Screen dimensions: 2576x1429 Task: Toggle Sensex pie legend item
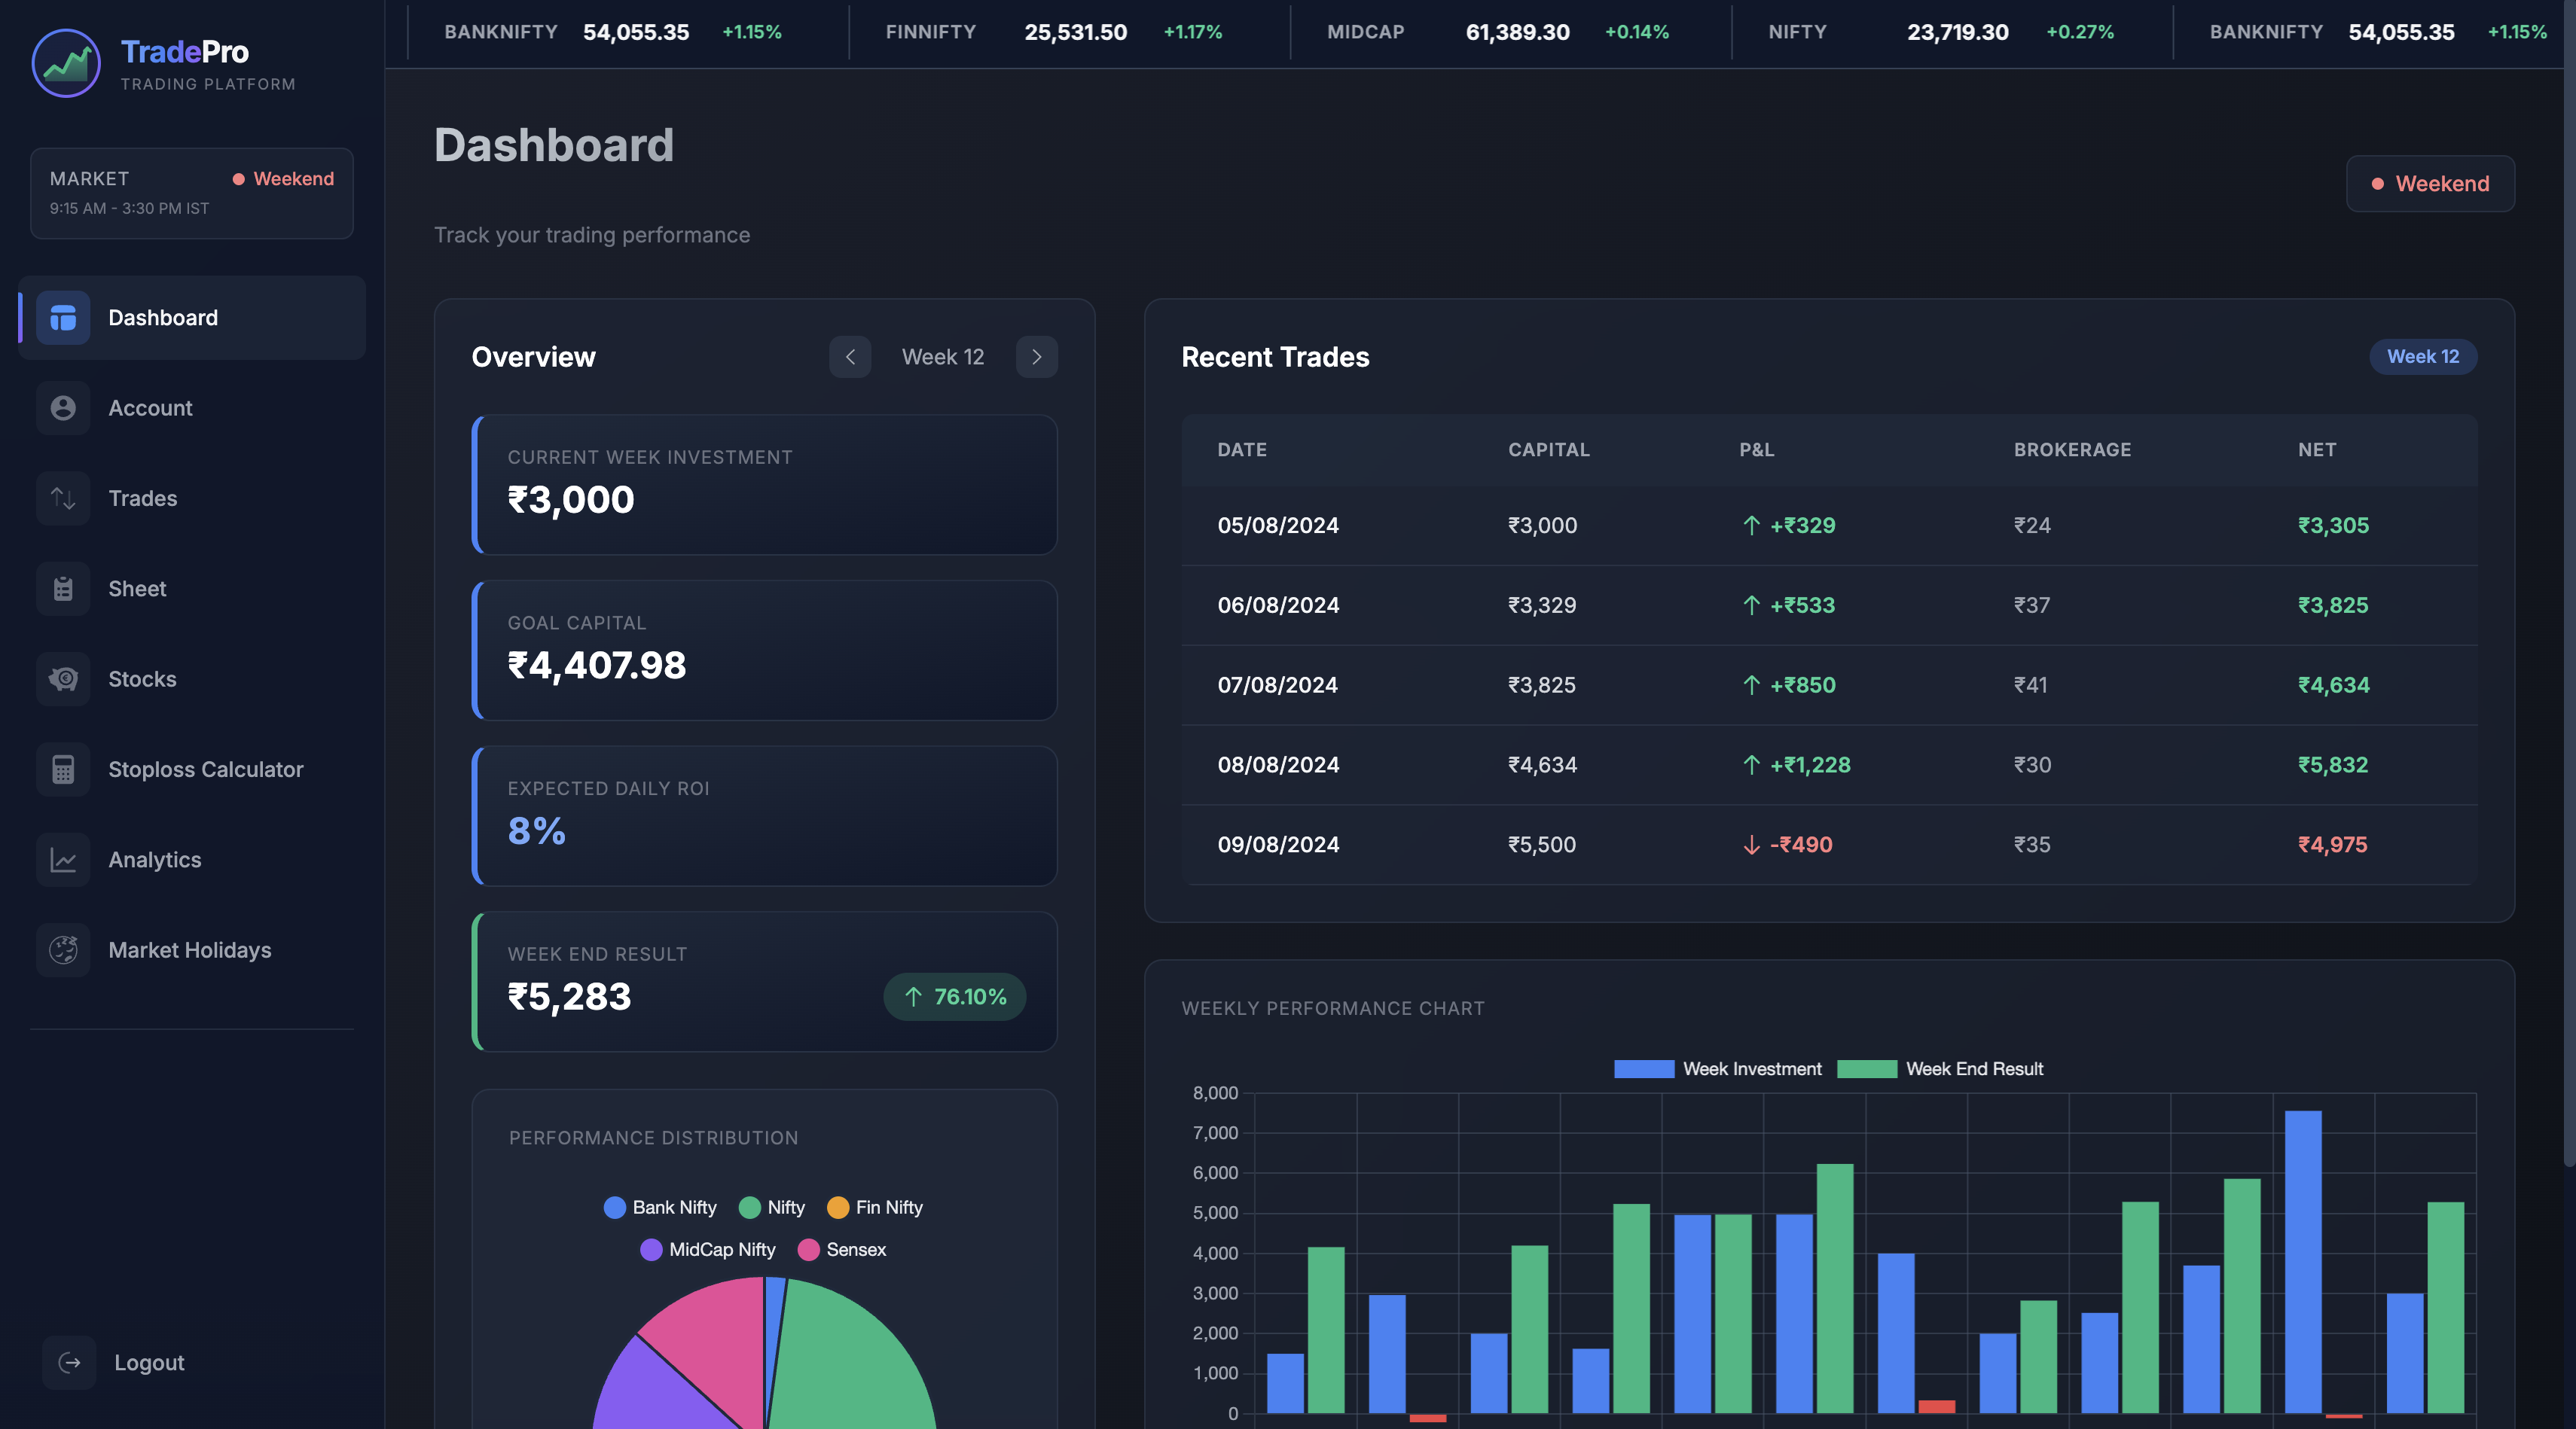pyautogui.click(x=842, y=1249)
